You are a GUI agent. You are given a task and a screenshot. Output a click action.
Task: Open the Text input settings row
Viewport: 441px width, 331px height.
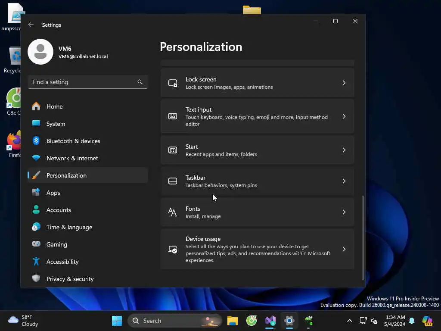point(258,116)
